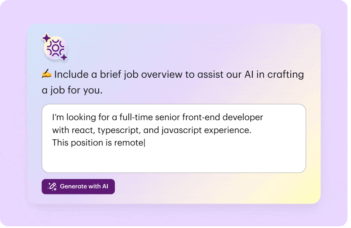The image size is (351, 228).
Task: Click the large sparkle star on the logo
Action: tap(46, 38)
